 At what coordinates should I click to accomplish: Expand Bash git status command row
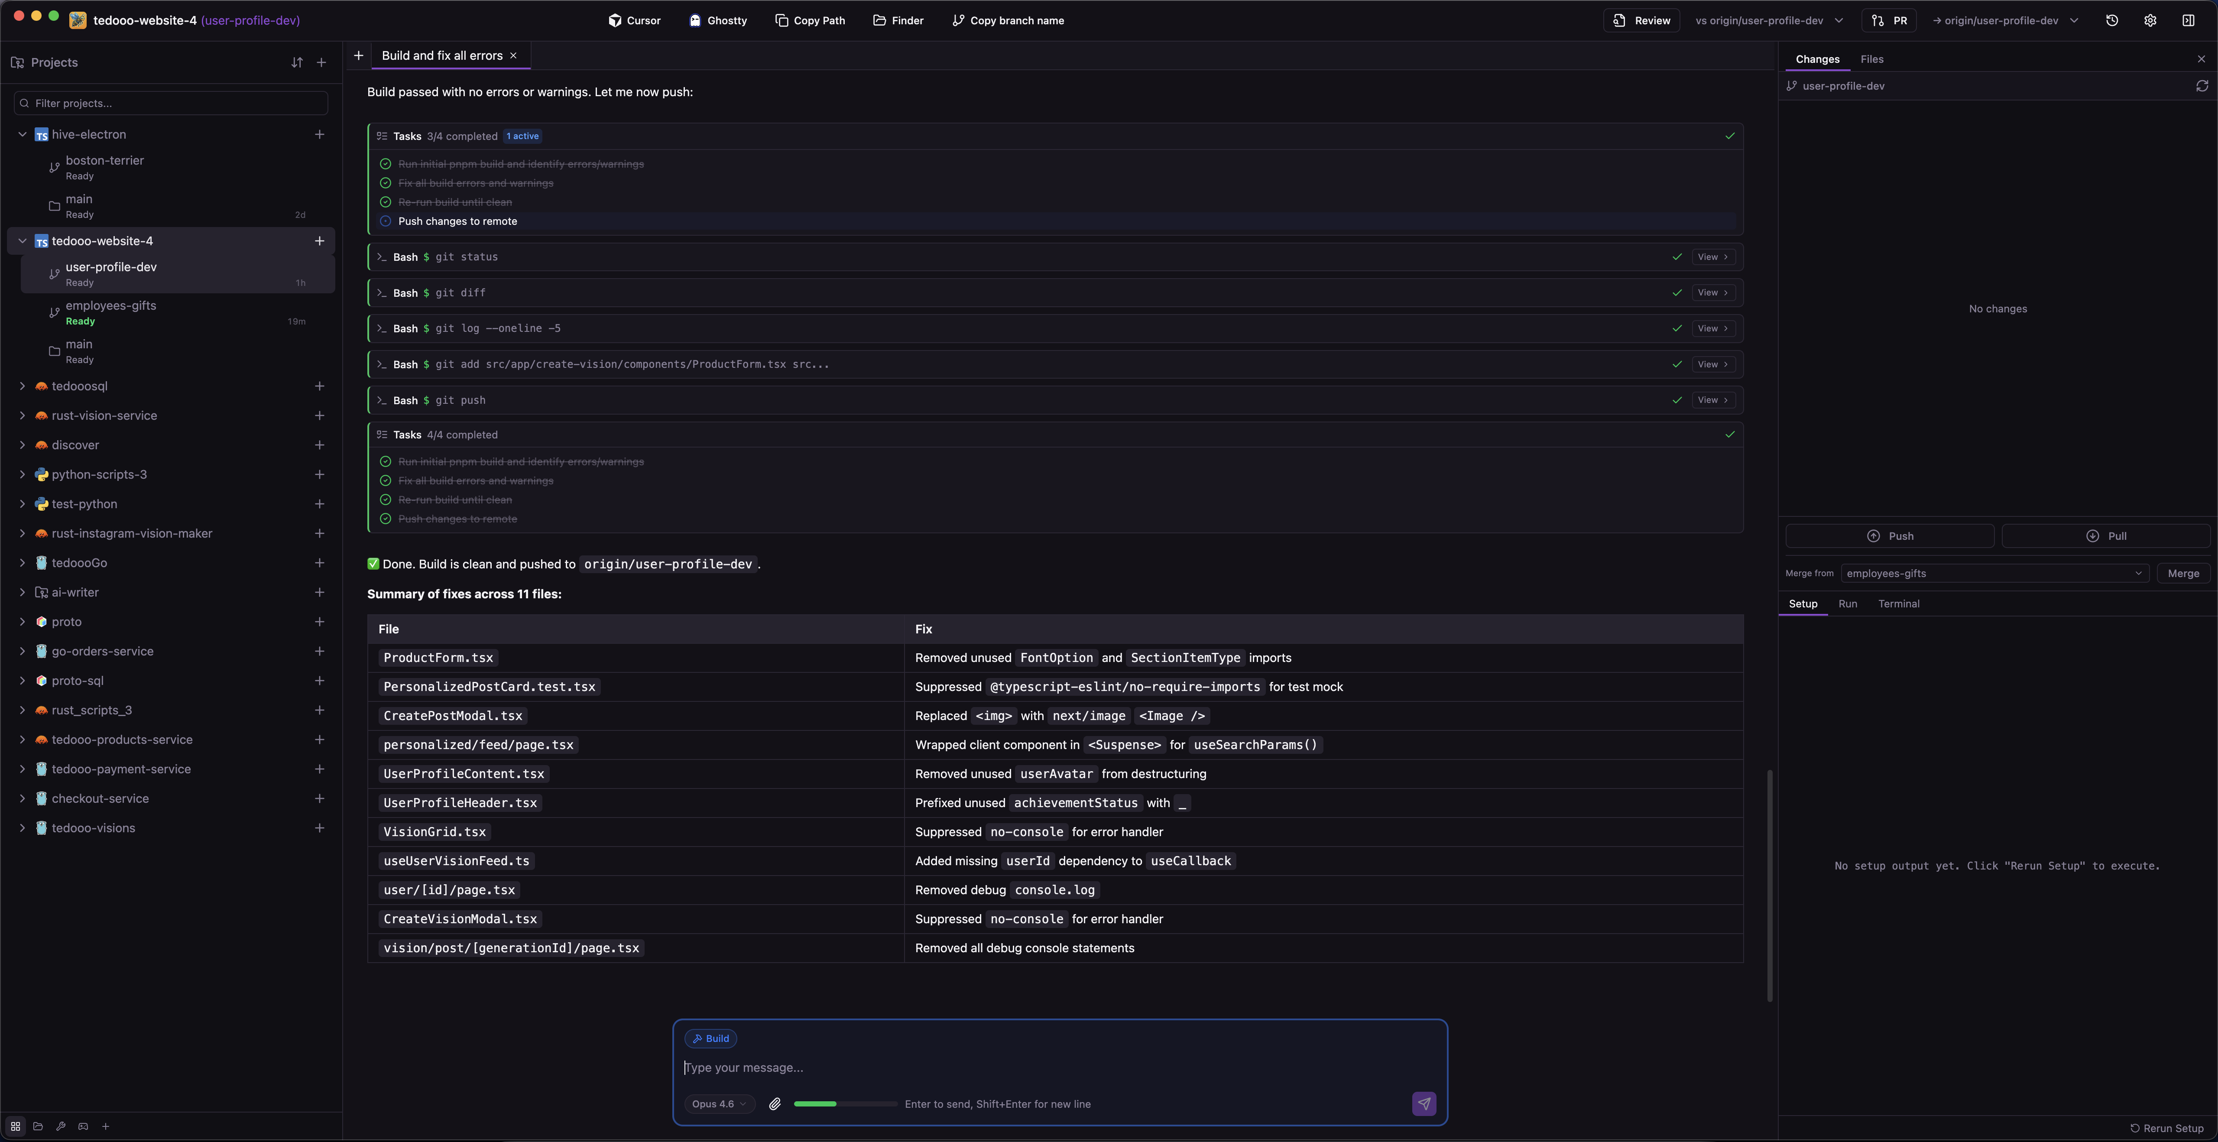point(1056,256)
